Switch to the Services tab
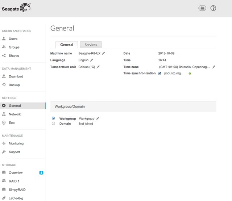 (91, 45)
